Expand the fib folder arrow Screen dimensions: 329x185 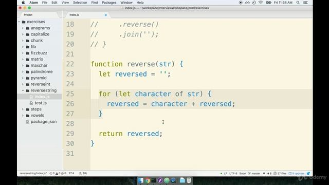23,47
